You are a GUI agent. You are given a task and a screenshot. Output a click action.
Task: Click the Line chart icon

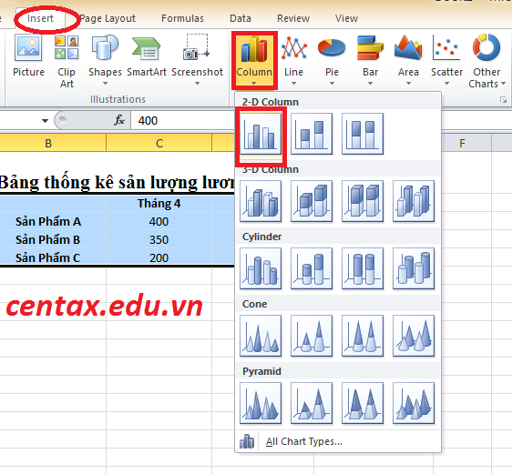[293, 48]
